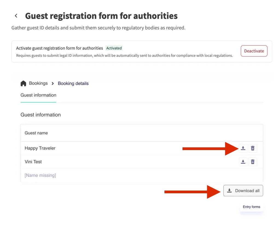Click the download icon inside Download all
This screenshot has height=228, width=278.
point(230,191)
